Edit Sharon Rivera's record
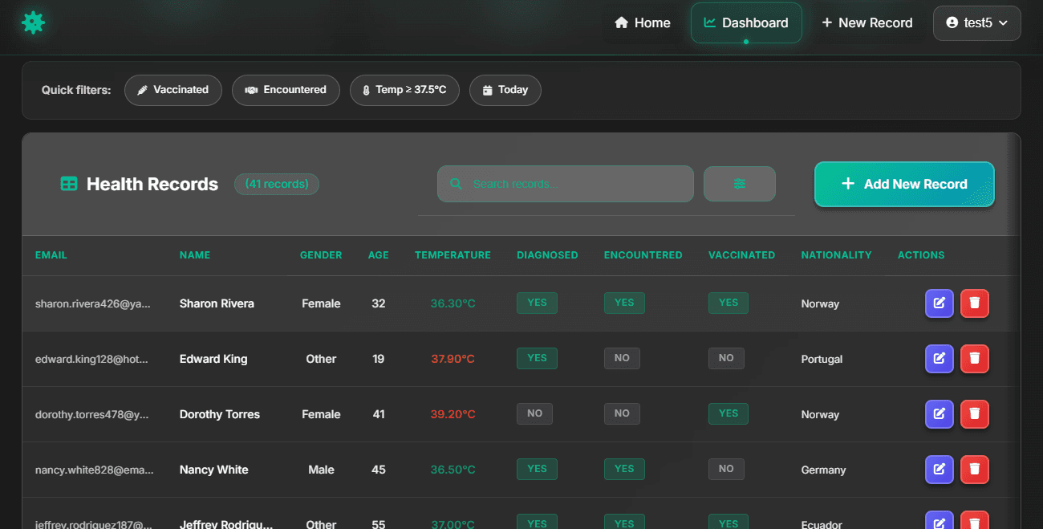This screenshot has width=1043, height=529. [x=939, y=303]
